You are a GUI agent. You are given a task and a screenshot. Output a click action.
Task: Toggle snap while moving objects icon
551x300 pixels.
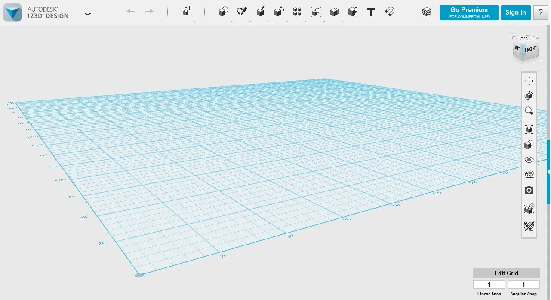(x=529, y=209)
